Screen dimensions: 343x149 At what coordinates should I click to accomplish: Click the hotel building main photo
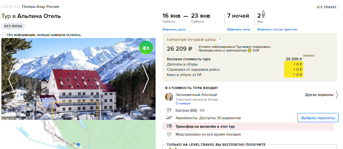78,79
